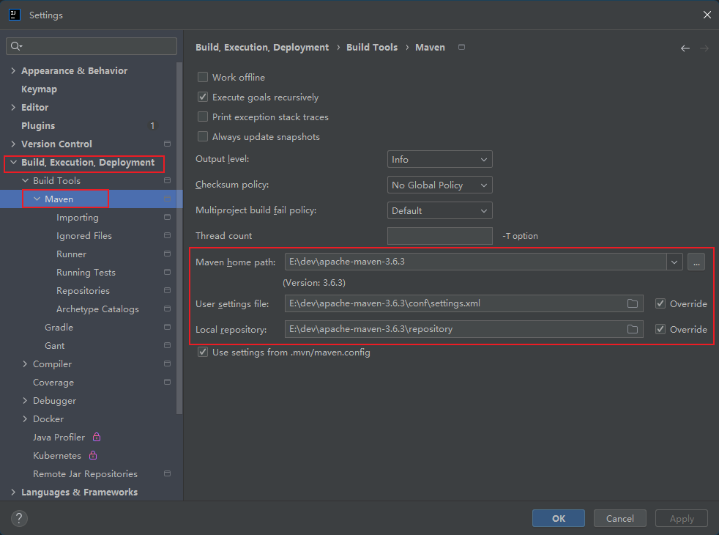719x535 pixels.
Task: Click the folder icon beside User settings file
Action: point(633,303)
